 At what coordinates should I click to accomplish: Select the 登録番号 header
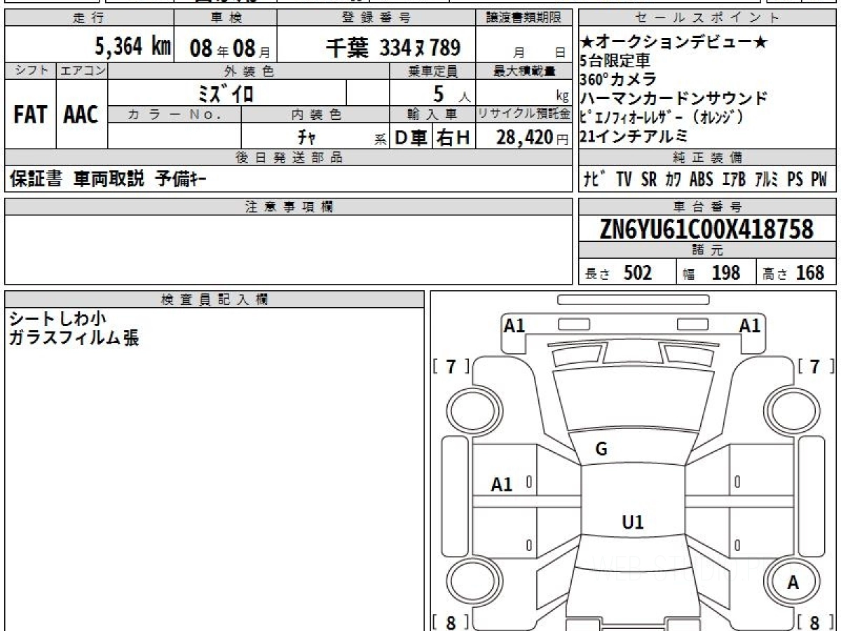coord(377,18)
